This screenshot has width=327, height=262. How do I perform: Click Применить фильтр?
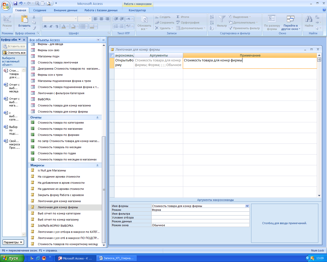point(244,28)
